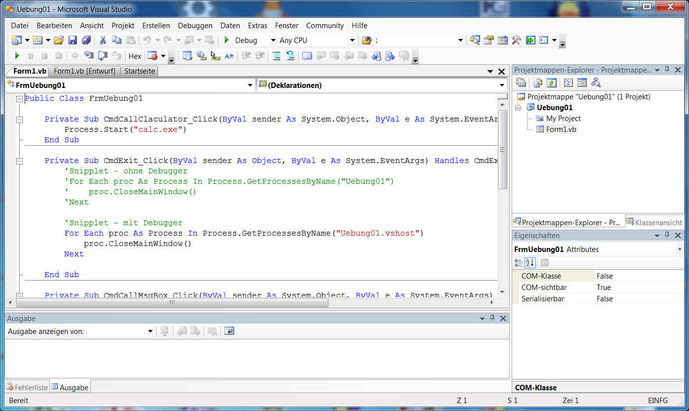Viewport: 689px width, 411px height.
Task: Toggle Hex display mode
Action: click(135, 56)
